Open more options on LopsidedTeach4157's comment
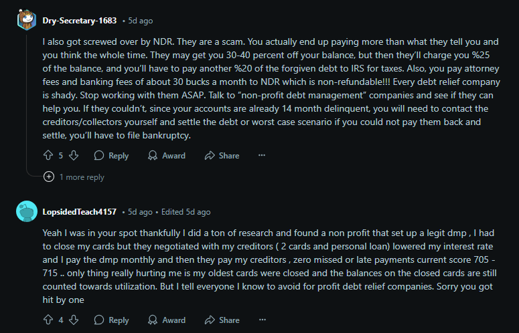 pos(262,320)
